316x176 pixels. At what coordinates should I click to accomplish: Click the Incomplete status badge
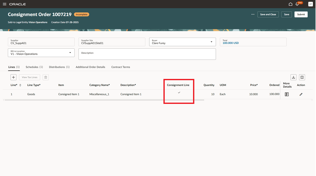pyautogui.click(x=81, y=15)
